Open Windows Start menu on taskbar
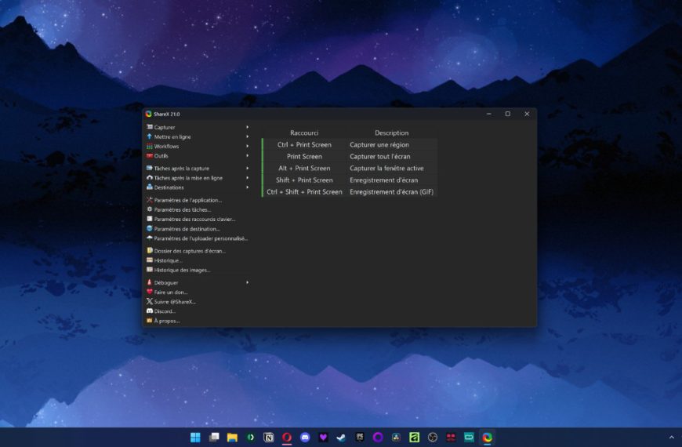The image size is (682, 447). (x=196, y=438)
